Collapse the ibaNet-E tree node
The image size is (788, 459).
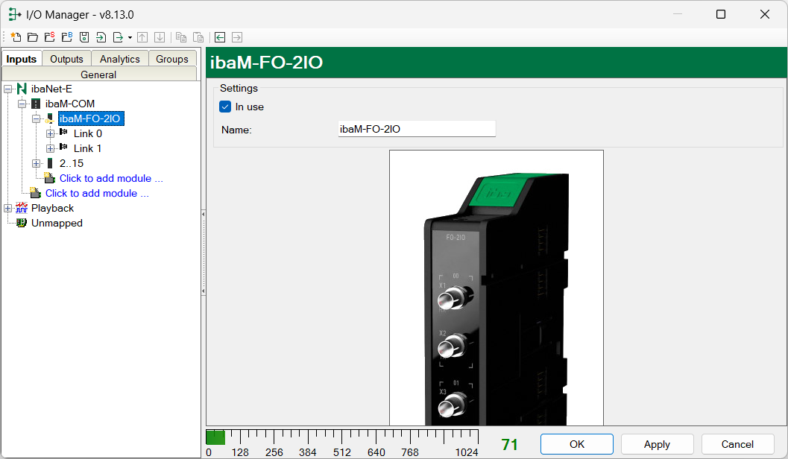[x=8, y=89]
